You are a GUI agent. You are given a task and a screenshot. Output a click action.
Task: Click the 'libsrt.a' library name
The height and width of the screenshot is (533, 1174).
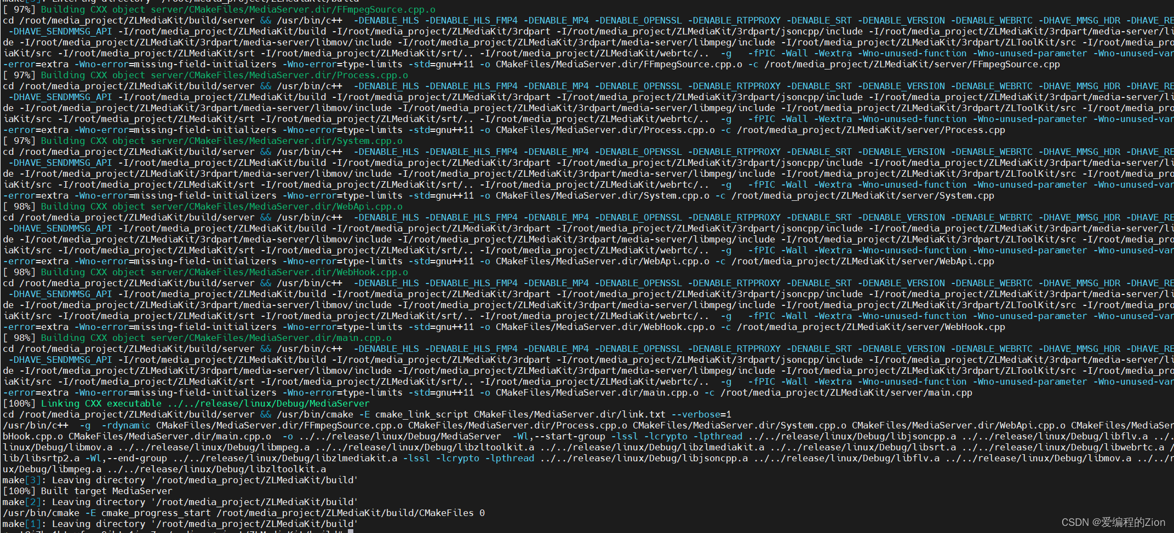point(934,447)
